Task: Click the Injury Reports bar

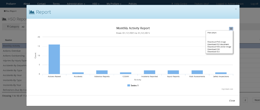Action: [x=173, y=72]
